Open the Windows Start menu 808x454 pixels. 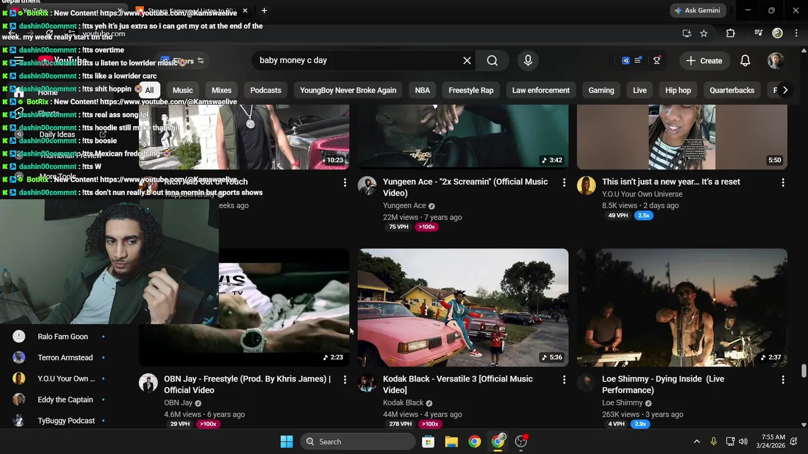click(287, 441)
